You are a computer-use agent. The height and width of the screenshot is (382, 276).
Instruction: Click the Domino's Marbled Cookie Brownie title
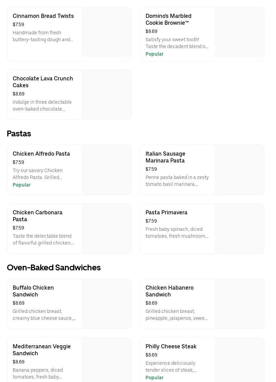point(168,19)
